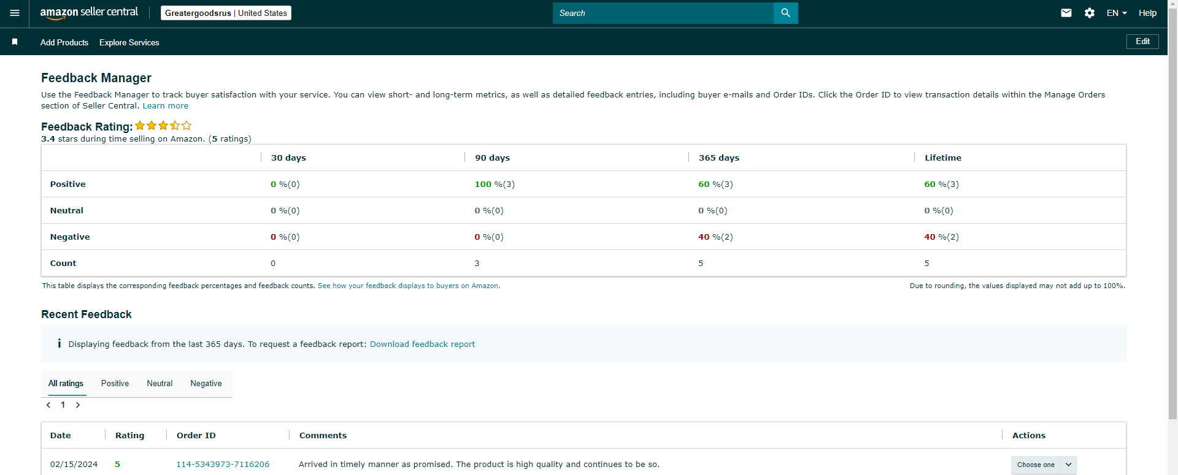The image size is (1178, 475).
Task: Switch to the Negative ratings tab
Action: coord(206,384)
